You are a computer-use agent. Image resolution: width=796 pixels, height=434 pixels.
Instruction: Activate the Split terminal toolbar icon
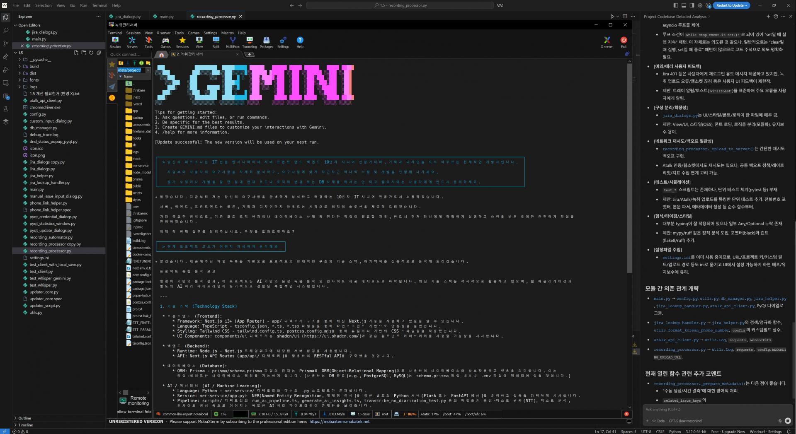(216, 42)
